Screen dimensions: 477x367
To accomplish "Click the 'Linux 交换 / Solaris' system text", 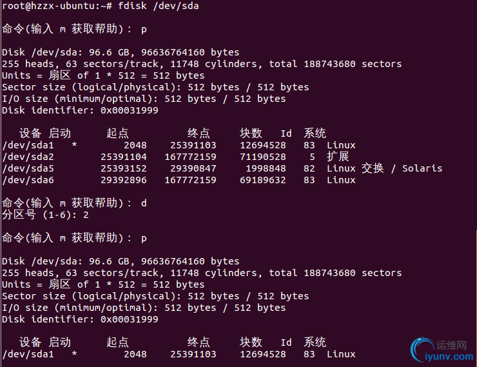I will coord(384,168).
